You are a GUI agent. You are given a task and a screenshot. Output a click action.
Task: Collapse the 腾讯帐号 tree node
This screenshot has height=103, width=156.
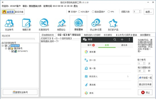coord(6,49)
